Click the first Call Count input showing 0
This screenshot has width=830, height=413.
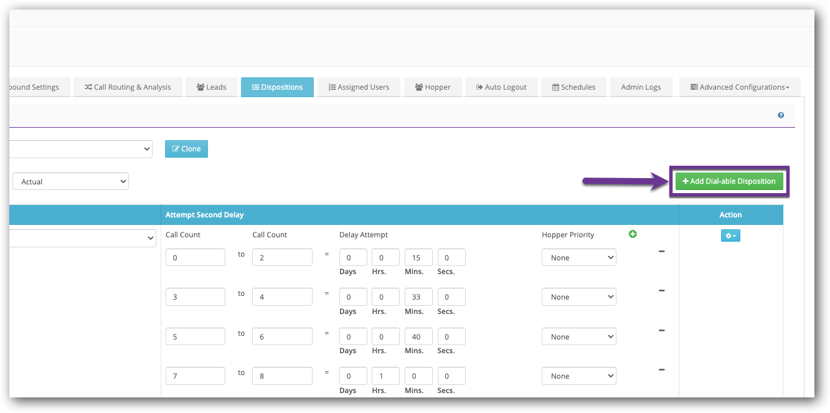[195, 257]
